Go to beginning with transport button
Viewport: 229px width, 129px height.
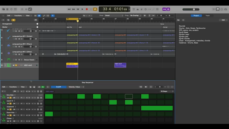(78, 9)
